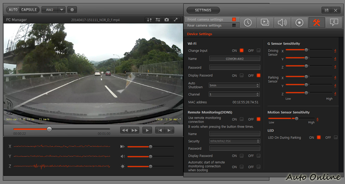Take a snapshot with the camera icon
This screenshot has width=345, height=184.
167,20
